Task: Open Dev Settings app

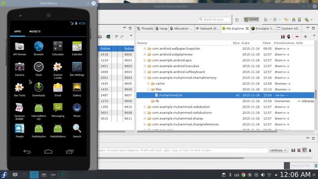Action: tap(77, 69)
